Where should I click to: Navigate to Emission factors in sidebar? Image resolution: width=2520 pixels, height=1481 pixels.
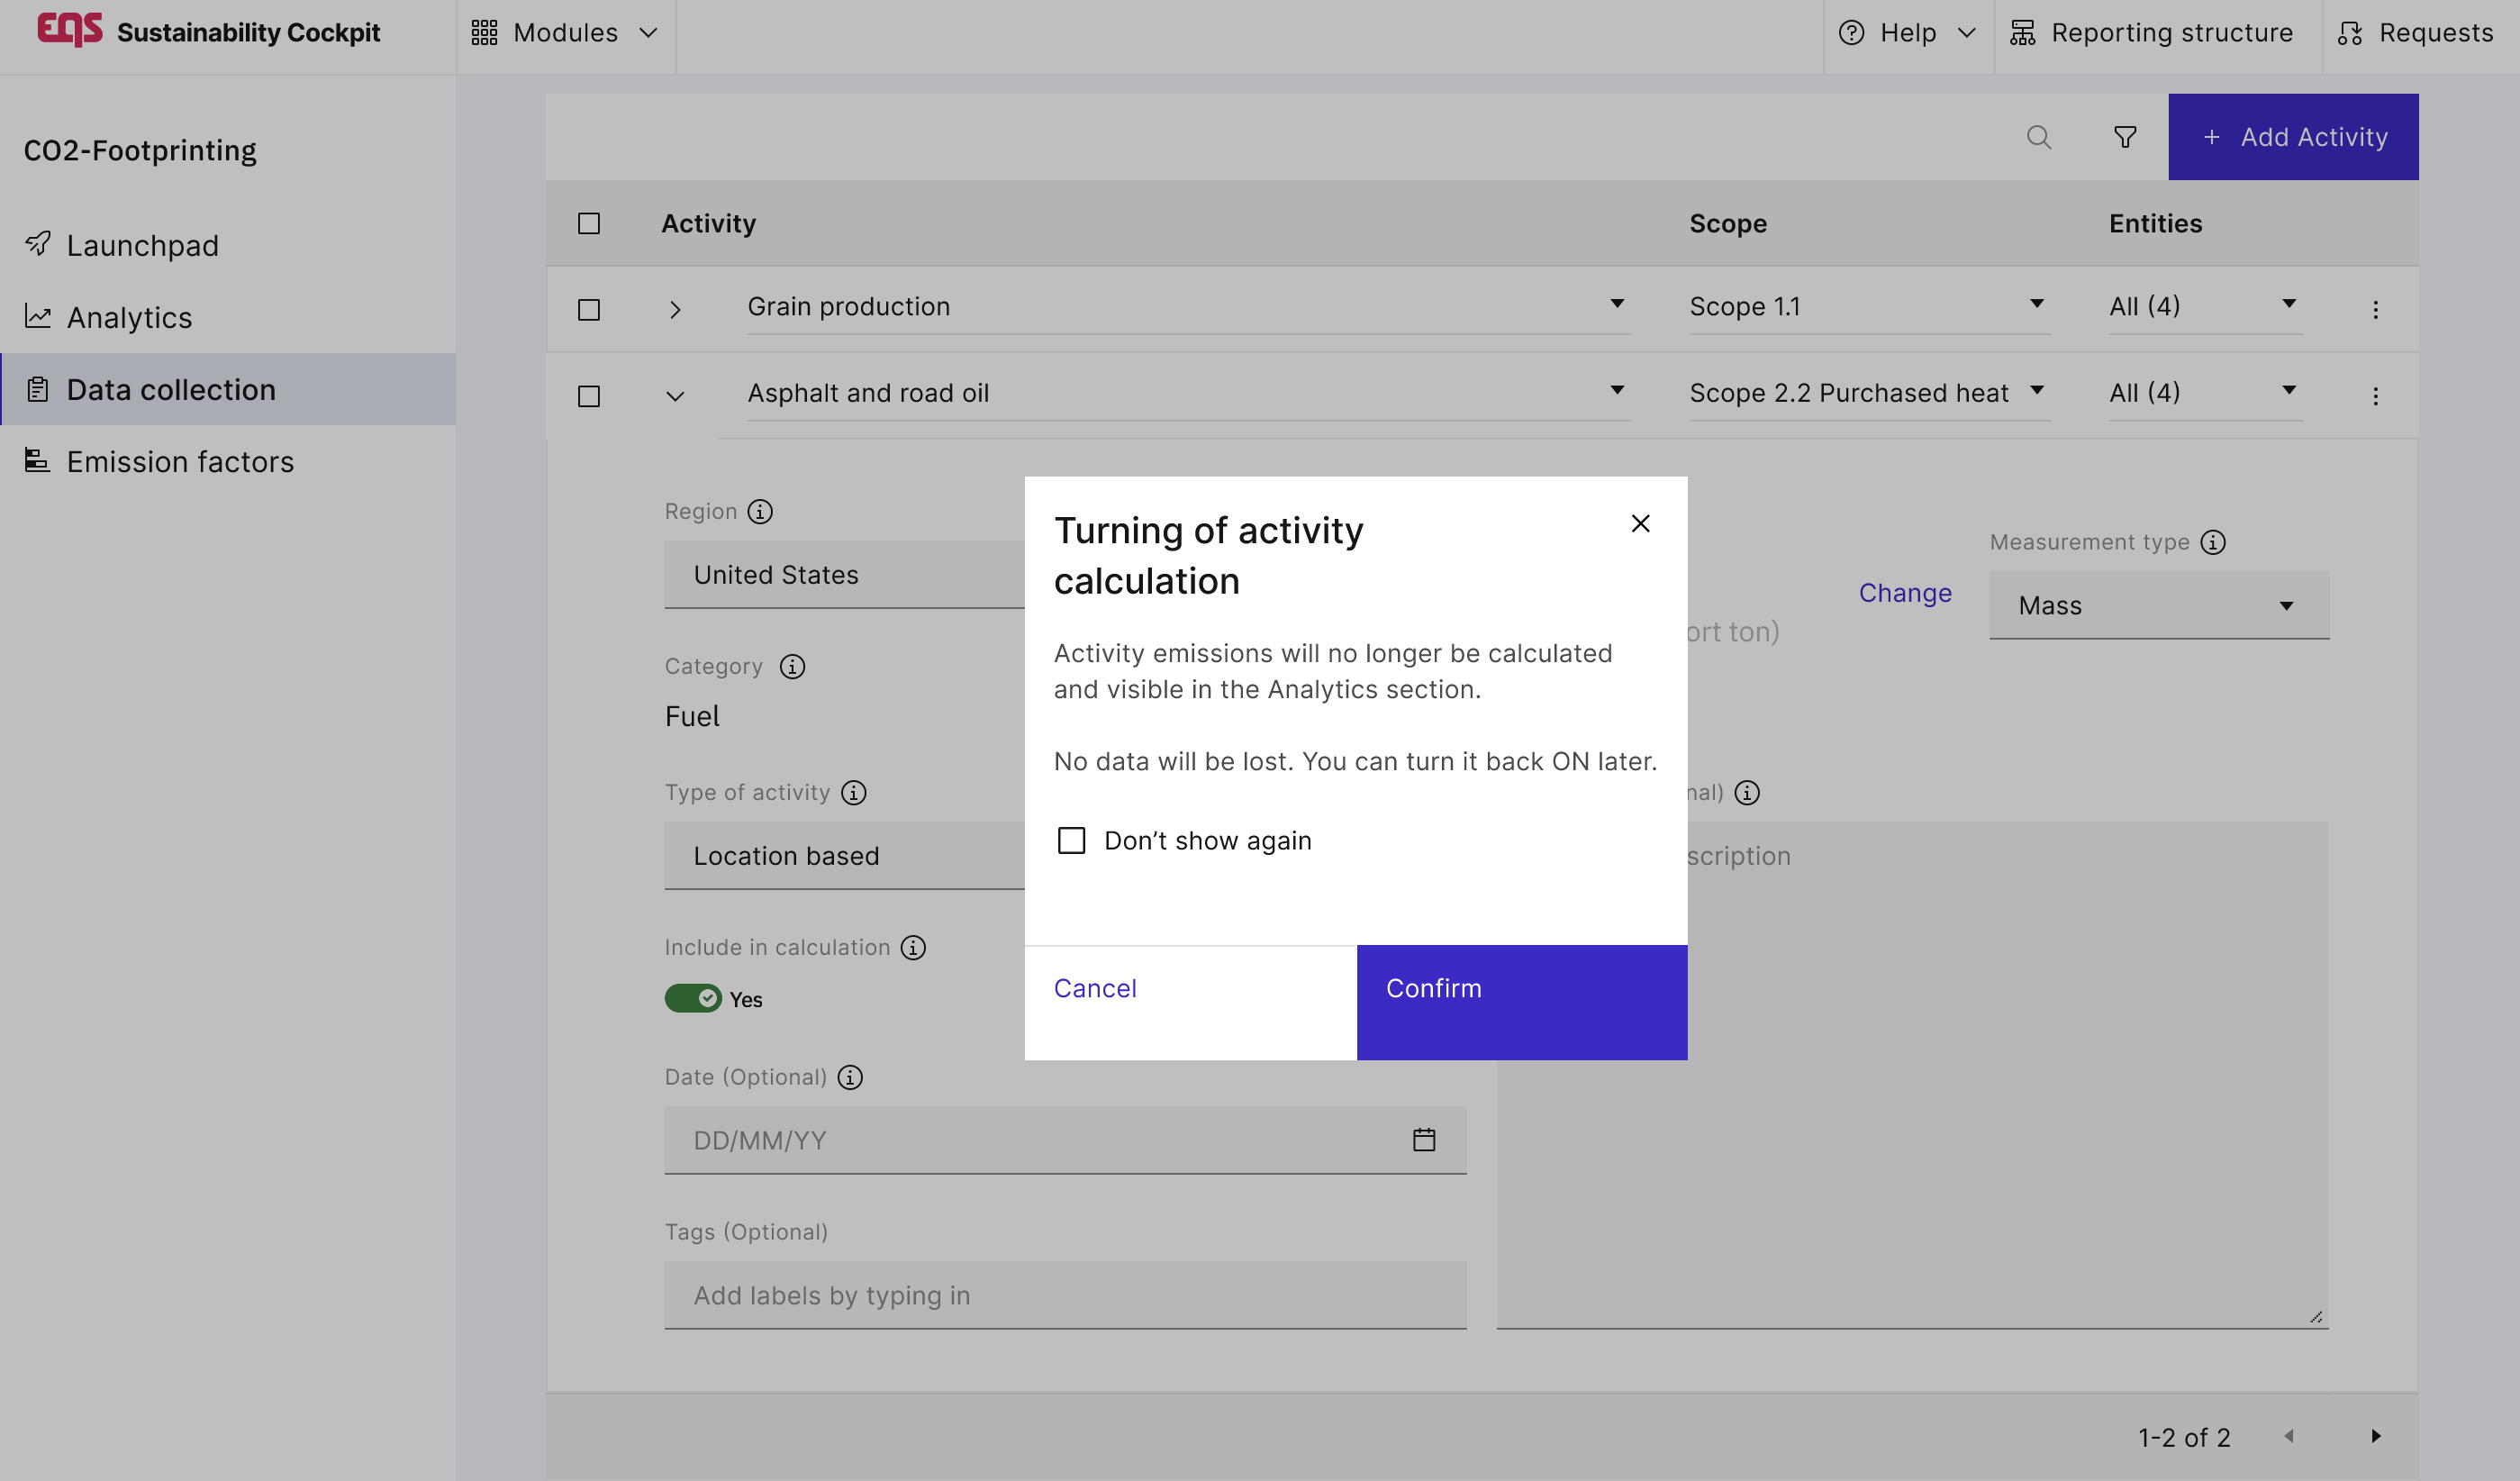[180, 462]
